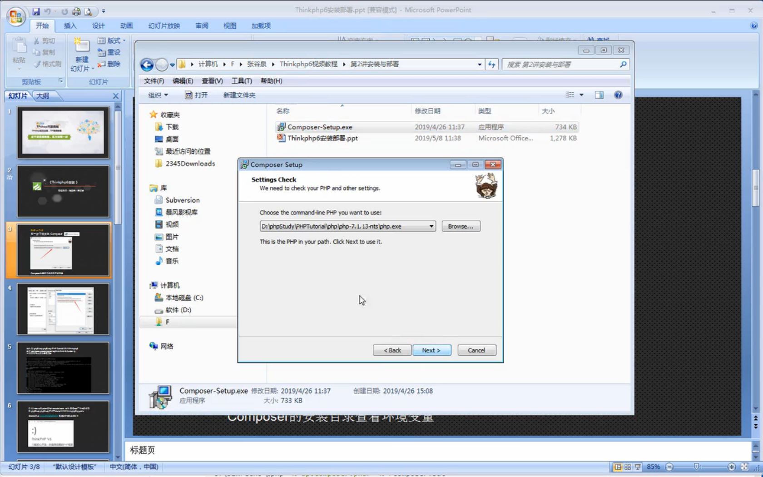Screen dimensions: 763x477
Task: Open 帮助(H) menu in Explorer
Action: (271, 81)
